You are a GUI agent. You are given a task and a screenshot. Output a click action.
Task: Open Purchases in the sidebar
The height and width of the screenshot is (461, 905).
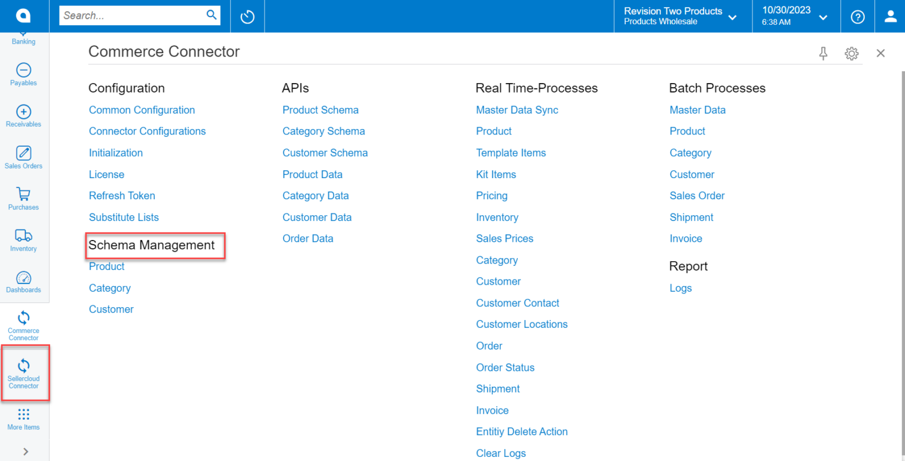pos(24,199)
